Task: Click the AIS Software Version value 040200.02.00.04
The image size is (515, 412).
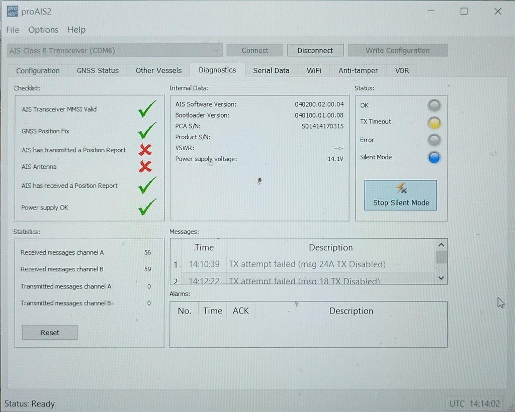Action: click(319, 105)
